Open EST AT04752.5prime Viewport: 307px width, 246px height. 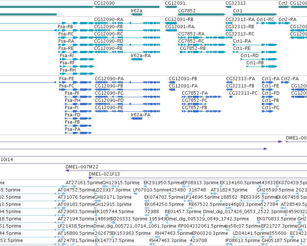pos(76,190)
